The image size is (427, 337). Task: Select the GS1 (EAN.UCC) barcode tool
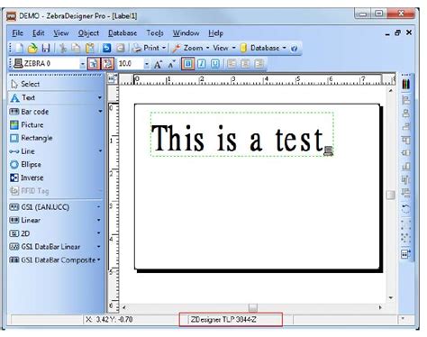pos(55,207)
